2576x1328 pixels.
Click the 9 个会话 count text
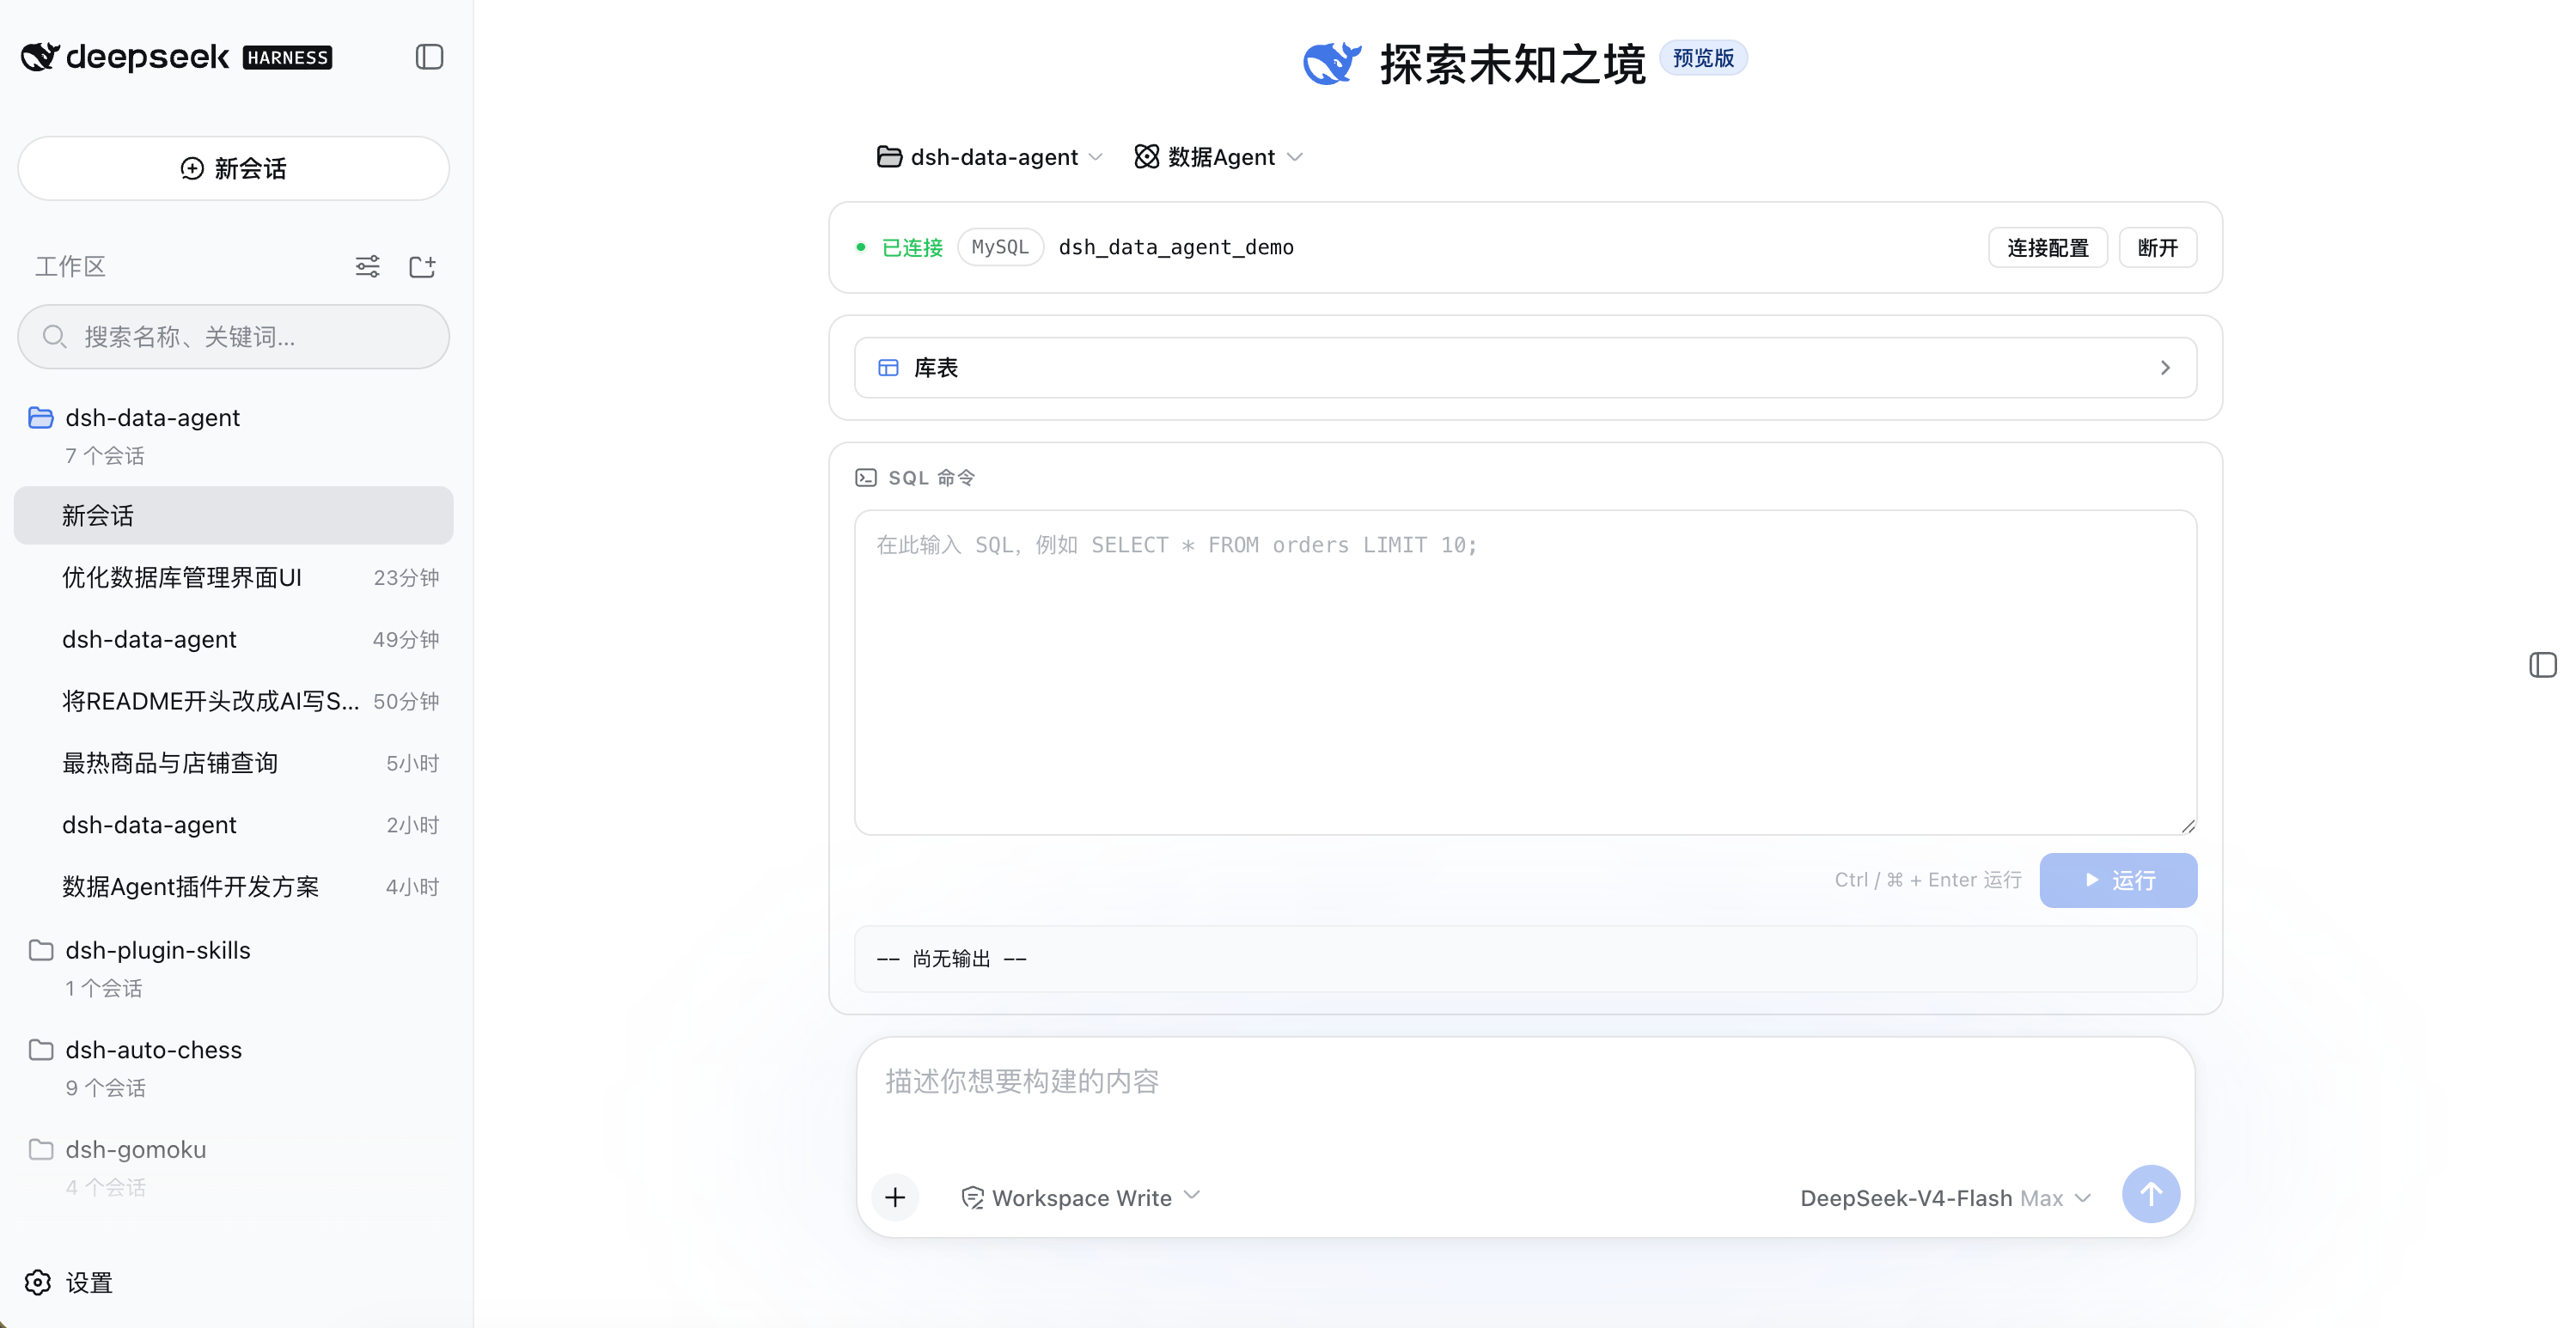[x=106, y=1088]
